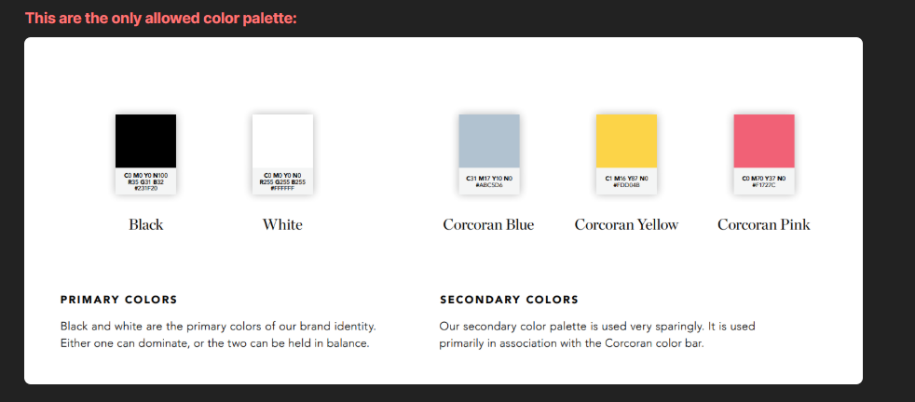Click the #ABC5D6 hex code label
The height and width of the screenshot is (402, 915).
pyautogui.click(x=489, y=185)
